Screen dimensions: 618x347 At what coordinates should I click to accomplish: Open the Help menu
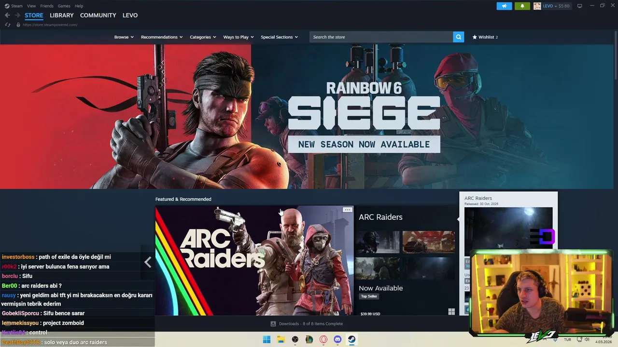coord(79,6)
